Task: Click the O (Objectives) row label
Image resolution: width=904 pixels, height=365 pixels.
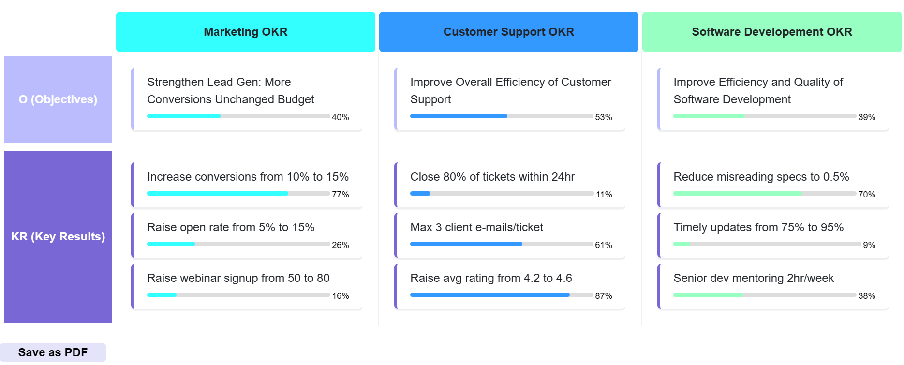Action: click(58, 99)
